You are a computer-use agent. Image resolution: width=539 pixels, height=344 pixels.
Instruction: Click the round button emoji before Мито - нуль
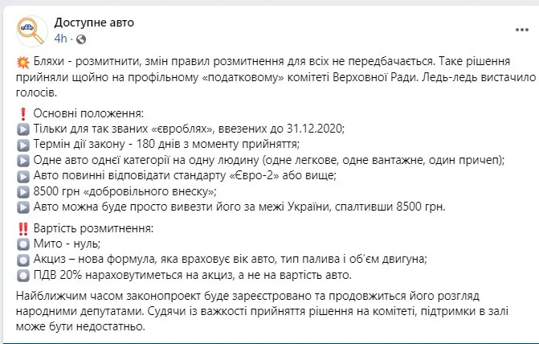[22, 244]
